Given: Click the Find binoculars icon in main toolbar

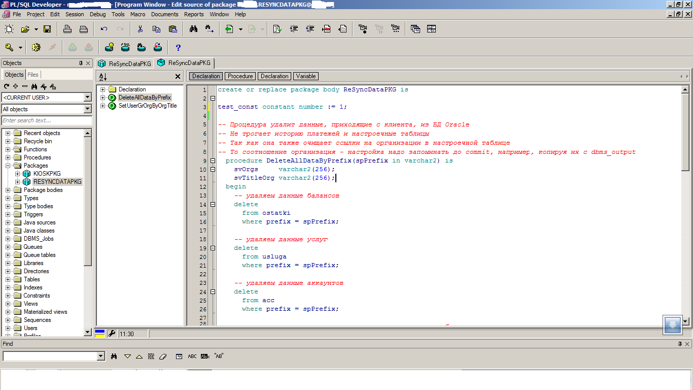Looking at the screenshot, I should pyautogui.click(x=193, y=29).
